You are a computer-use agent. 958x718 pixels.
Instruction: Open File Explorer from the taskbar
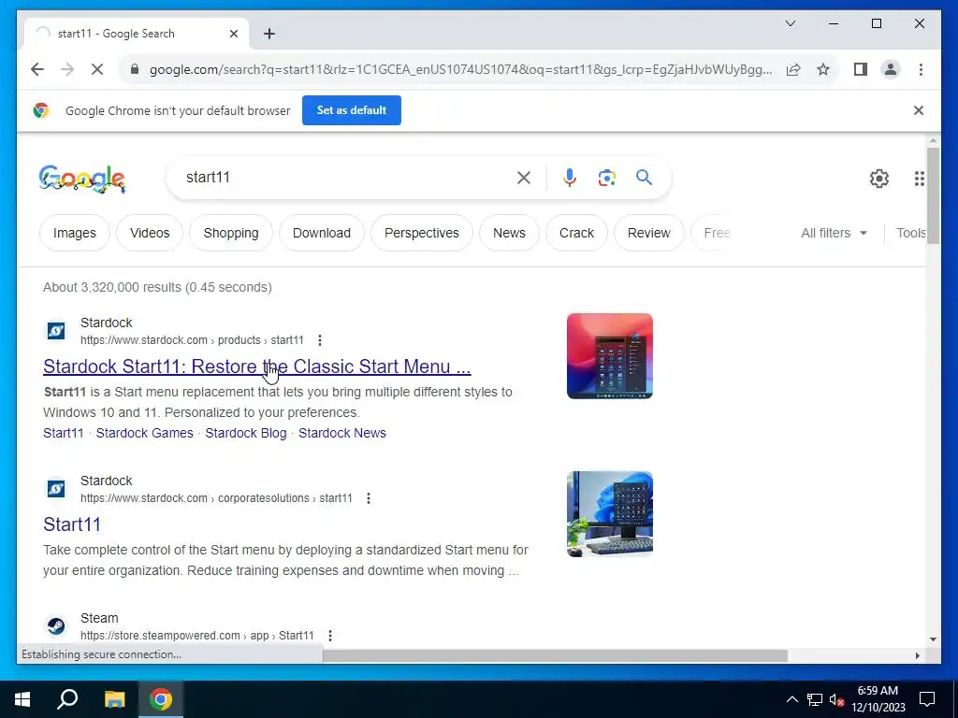114,699
